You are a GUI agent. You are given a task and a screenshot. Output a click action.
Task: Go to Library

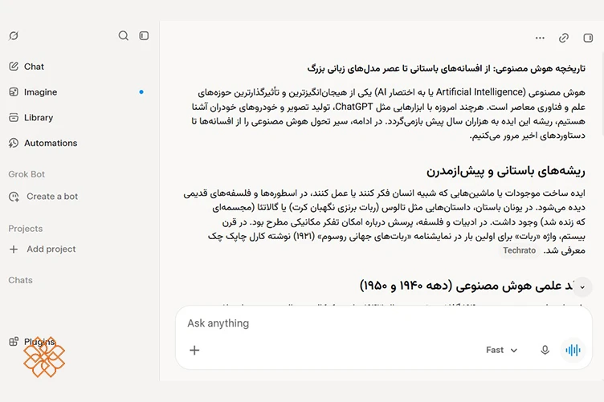pos(31,117)
